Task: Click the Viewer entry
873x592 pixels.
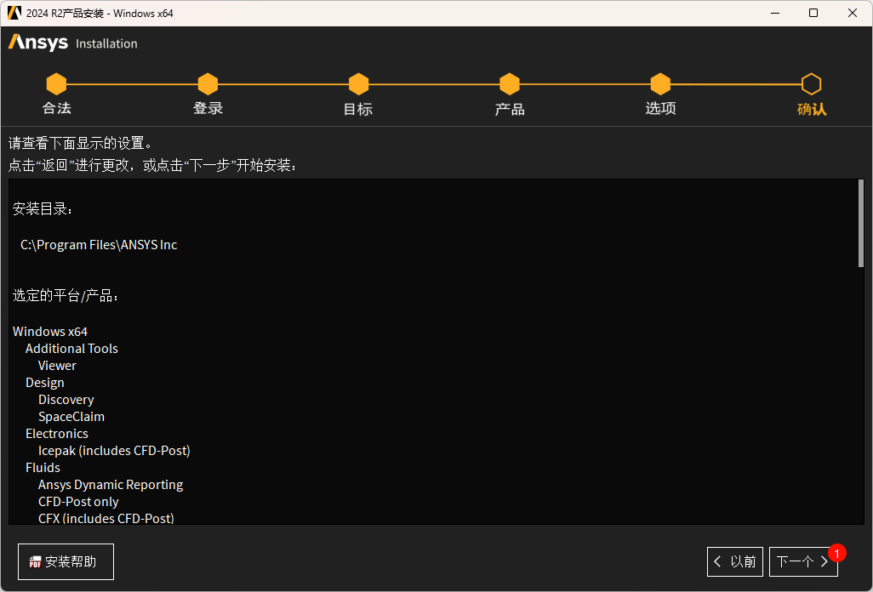Action: click(x=57, y=366)
